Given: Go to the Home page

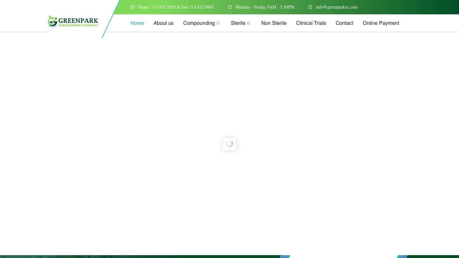Looking at the screenshot, I should pos(137,23).
